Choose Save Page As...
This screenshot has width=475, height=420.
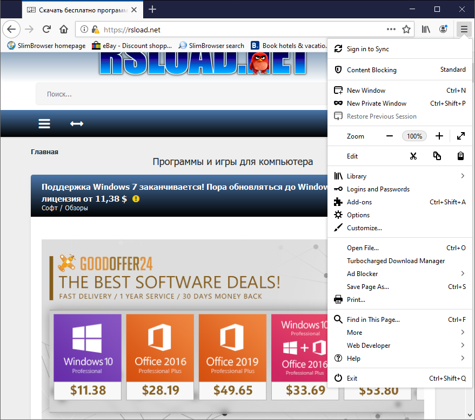(x=400, y=287)
